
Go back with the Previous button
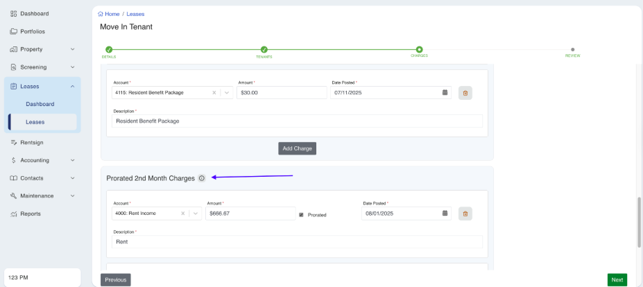click(x=116, y=279)
